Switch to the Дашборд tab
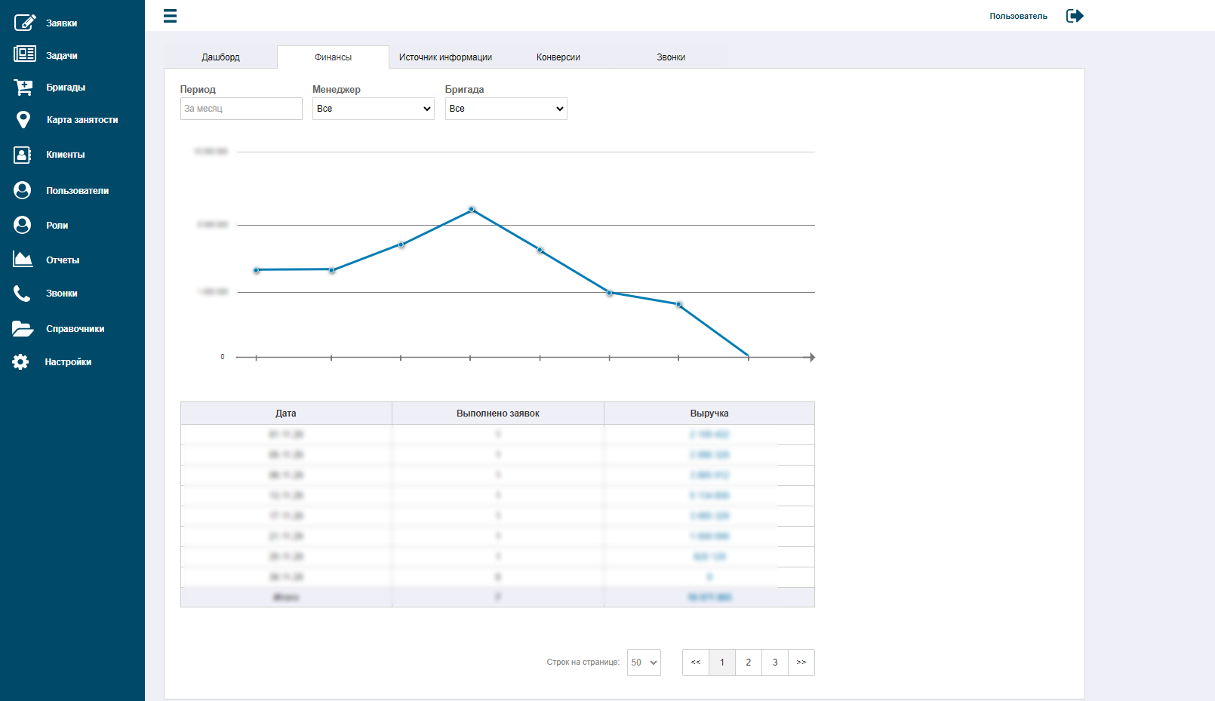Viewport: 1215px width, 701px height. pyautogui.click(x=220, y=57)
